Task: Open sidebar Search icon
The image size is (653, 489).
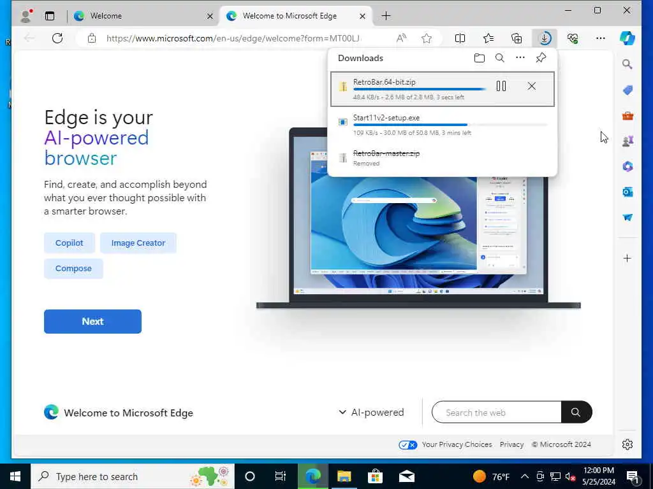Action: pyautogui.click(x=627, y=64)
